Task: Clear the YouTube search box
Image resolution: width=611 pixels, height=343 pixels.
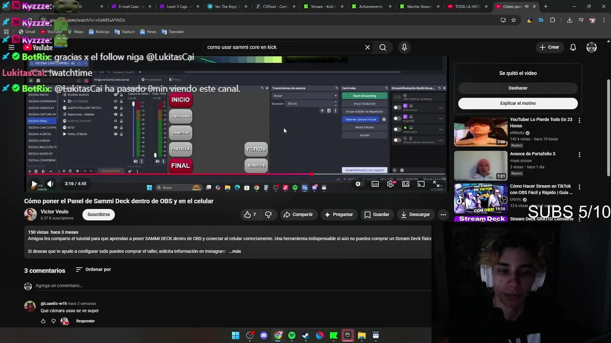Action: (368, 47)
